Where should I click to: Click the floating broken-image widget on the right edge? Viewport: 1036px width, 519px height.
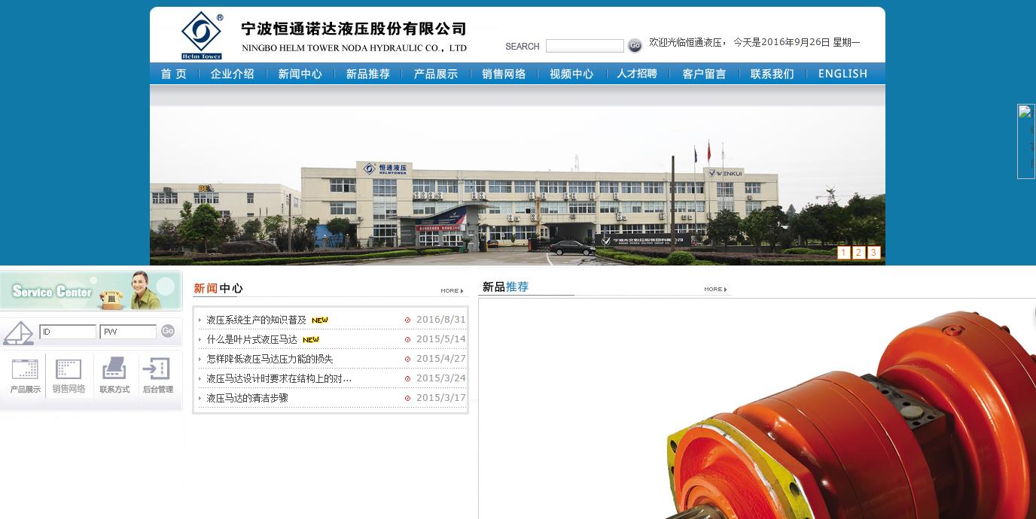[x=1026, y=141]
